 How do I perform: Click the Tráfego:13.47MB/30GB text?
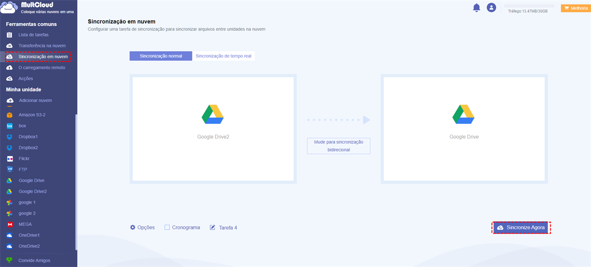(x=528, y=11)
